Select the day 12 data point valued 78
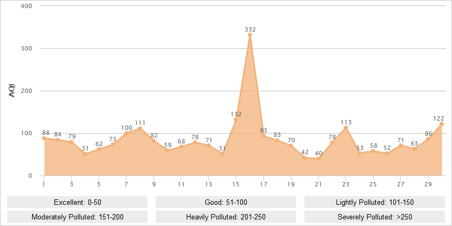 point(195,143)
